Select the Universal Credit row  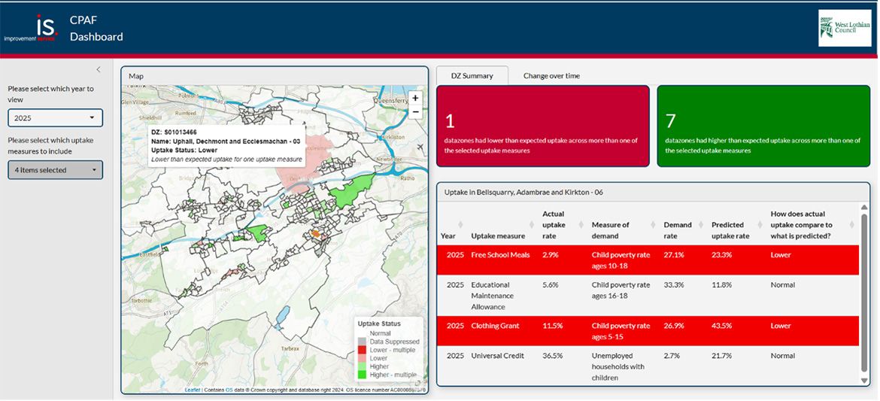click(x=648, y=366)
